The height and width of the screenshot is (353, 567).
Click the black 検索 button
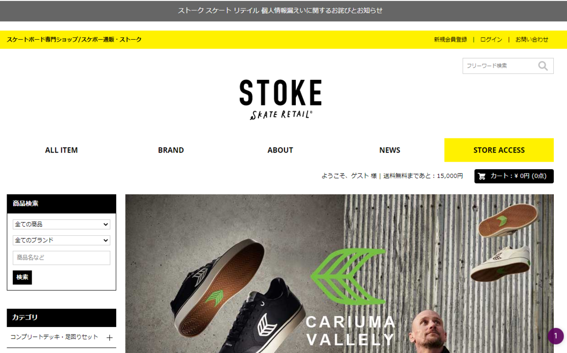coord(22,277)
